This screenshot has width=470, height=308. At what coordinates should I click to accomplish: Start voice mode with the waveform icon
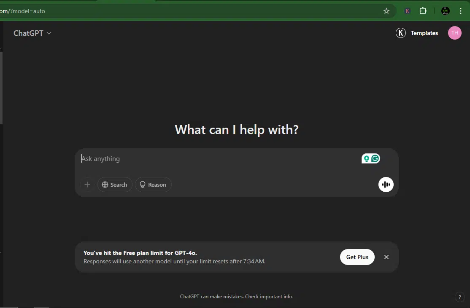[x=386, y=185]
